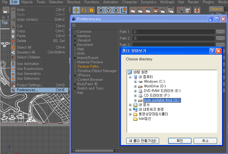Select the Move tool icon
The width and height of the screenshot is (228, 154).
point(76,10)
